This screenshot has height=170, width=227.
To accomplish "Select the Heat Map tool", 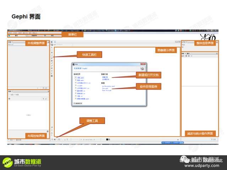I will [x=52, y=71].
